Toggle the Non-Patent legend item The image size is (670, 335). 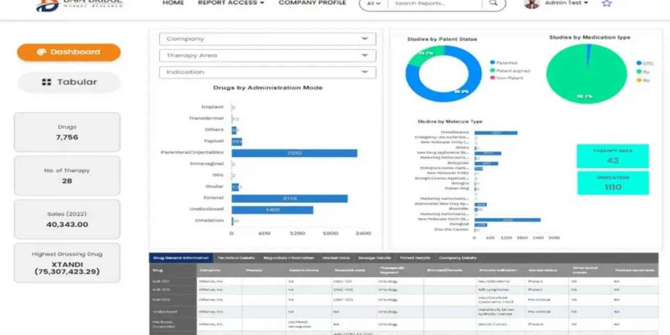pyautogui.click(x=507, y=78)
